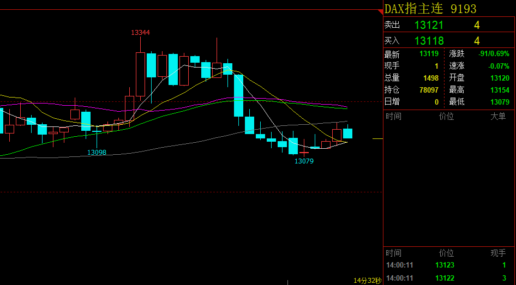The height and width of the screenshot is (285, 516).
Task: Click the 大单 column header
Action: [498, 116]
